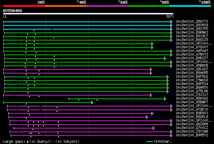The image size is (214, 144).
Task: Select the purple ~60% identity legend segment
Action: (107, 6)
